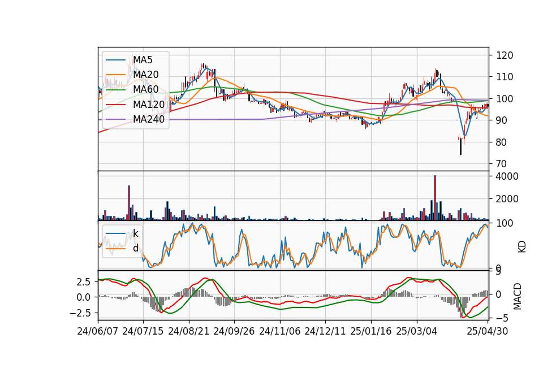
Task: Click the 80 price axis tick
Action: click(x=502, y=142)
